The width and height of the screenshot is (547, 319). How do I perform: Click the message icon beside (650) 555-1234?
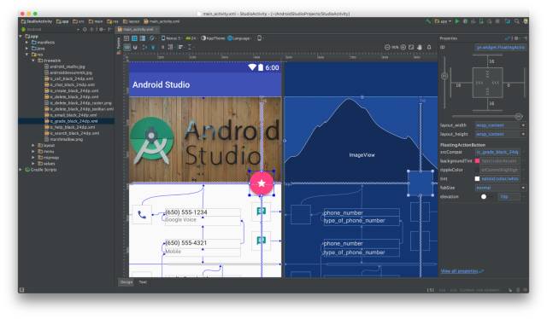262,212
